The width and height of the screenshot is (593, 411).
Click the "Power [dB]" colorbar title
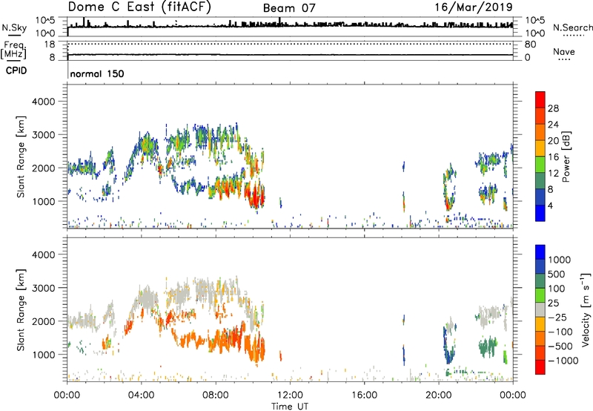566,157
